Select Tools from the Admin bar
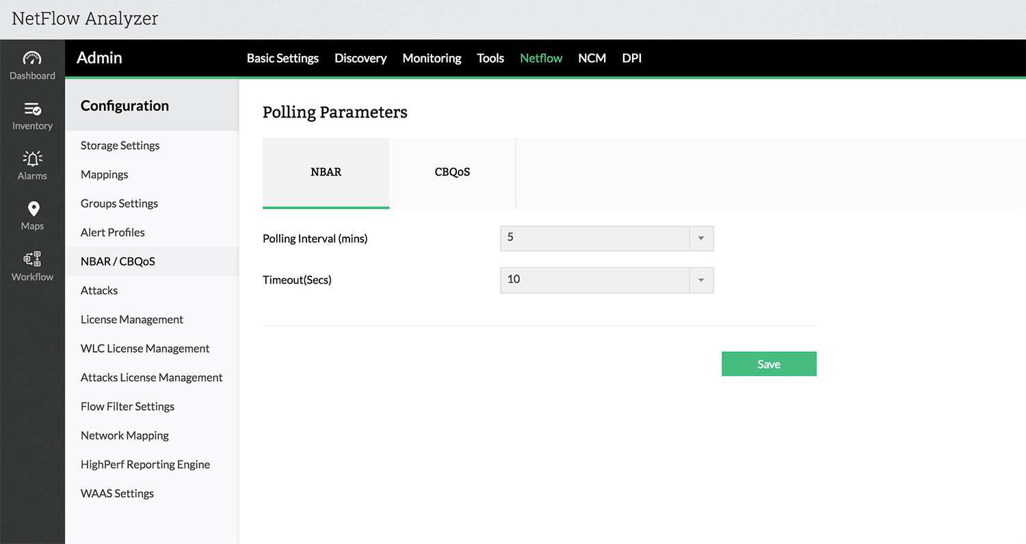1026x544 pixels. coord(490,58)
